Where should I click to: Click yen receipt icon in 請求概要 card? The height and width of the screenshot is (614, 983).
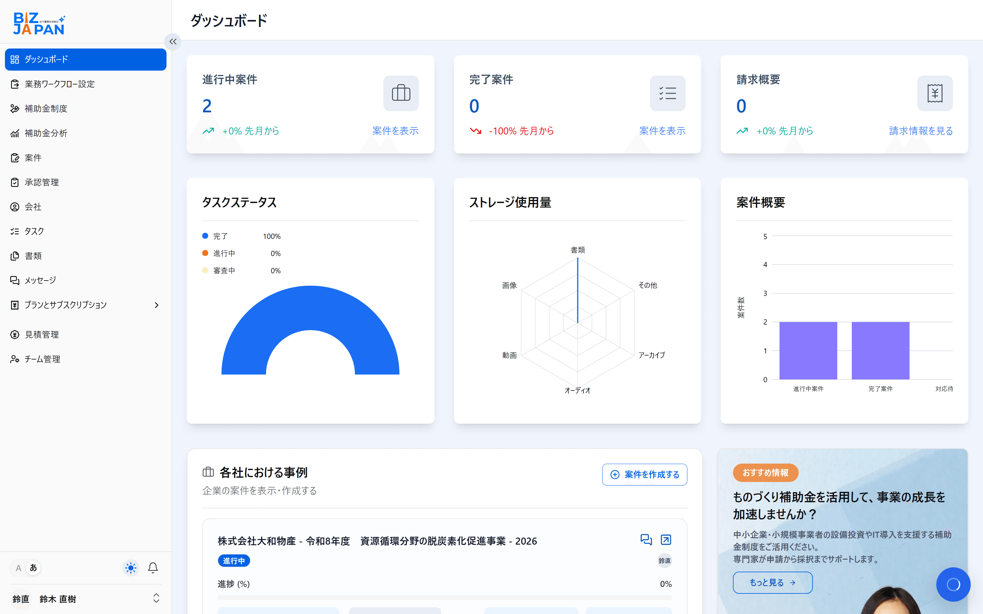[x=935, y=93]
